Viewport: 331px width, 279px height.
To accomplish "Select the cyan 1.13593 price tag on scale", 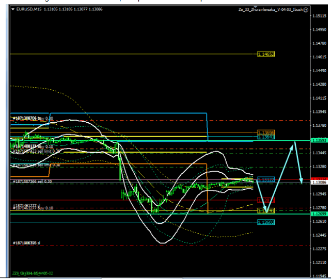I will 318,140.
